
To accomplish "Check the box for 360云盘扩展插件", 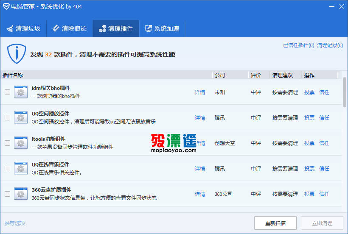I will pyautogui.click(x=8, y=194).
